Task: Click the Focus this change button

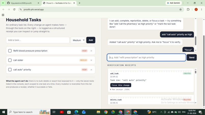Action: pyautogui.click(x=121, y=85)
